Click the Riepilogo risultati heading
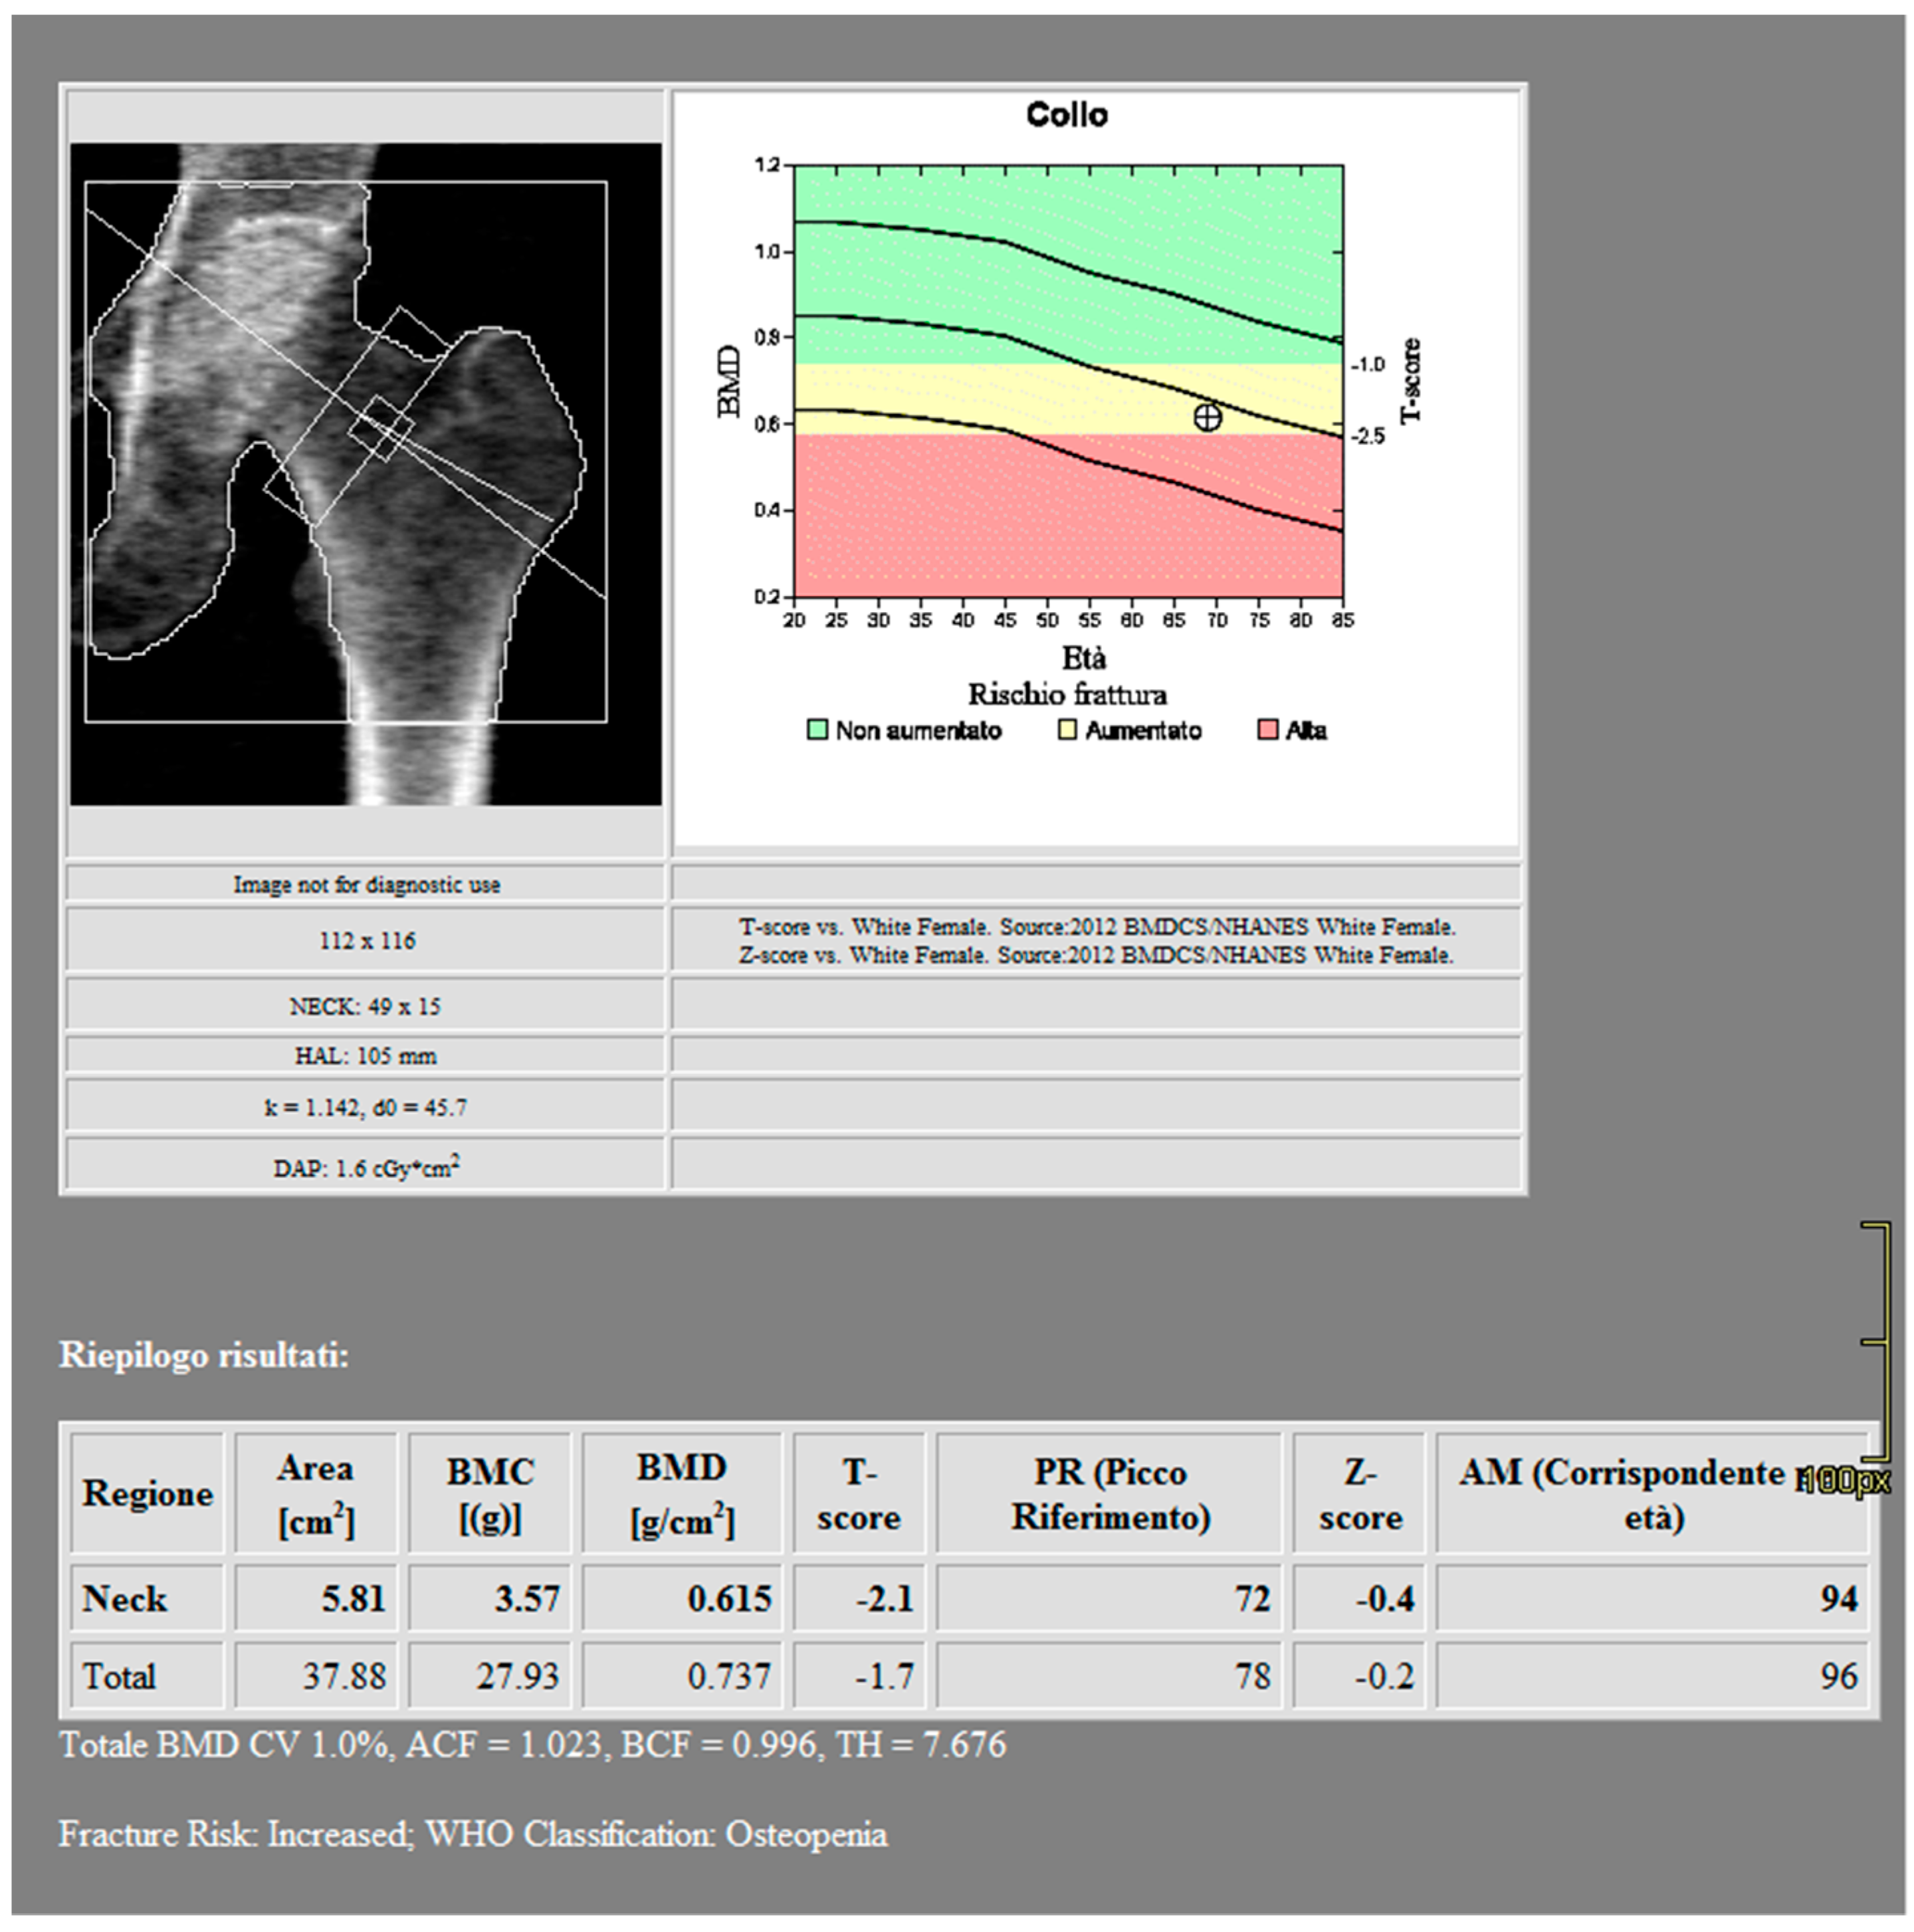Image resolution: width=1914 pixels, height=1932 pixels. 204,1355
